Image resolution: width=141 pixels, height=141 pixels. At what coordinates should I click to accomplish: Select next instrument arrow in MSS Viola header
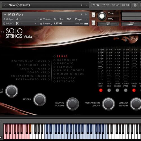click(x=86, y=14)
